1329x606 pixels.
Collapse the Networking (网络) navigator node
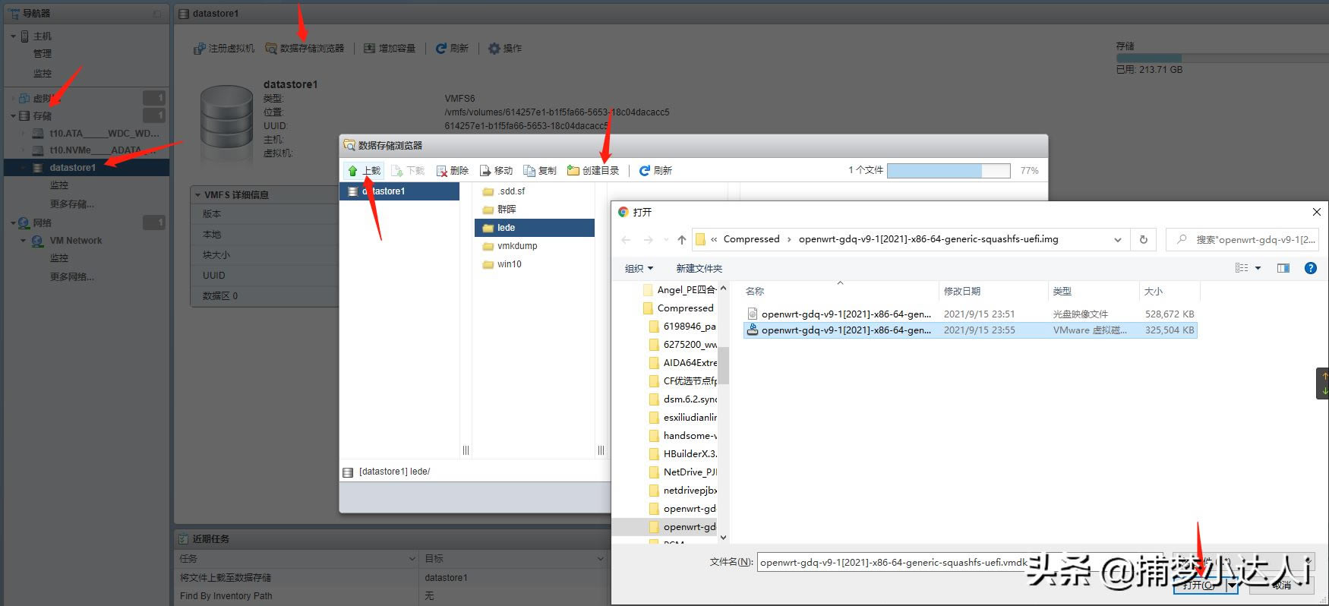coord(13,223)
